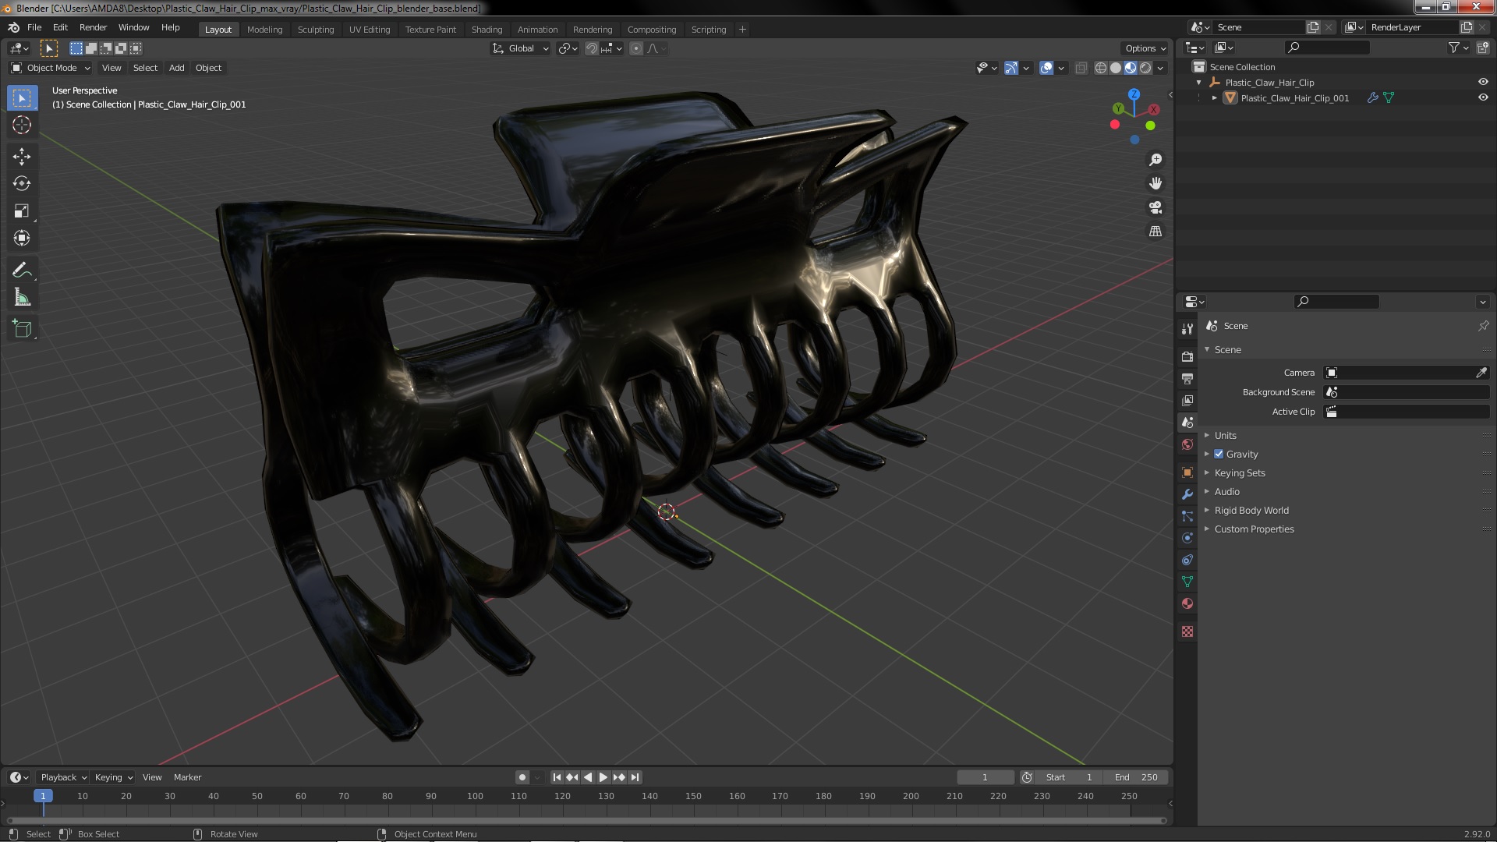Open the Render menu
The image size is (1497, 842).
pos(93,27)
